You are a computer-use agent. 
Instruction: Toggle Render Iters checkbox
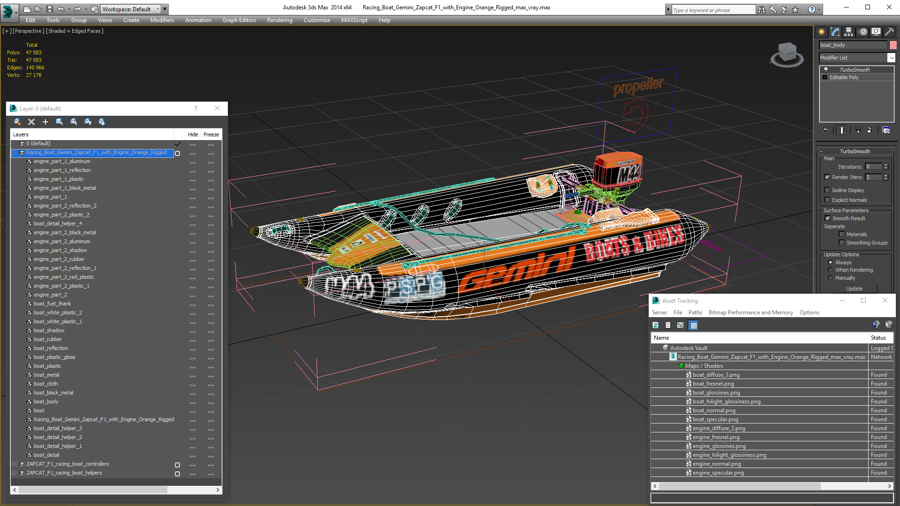[827, 177]
